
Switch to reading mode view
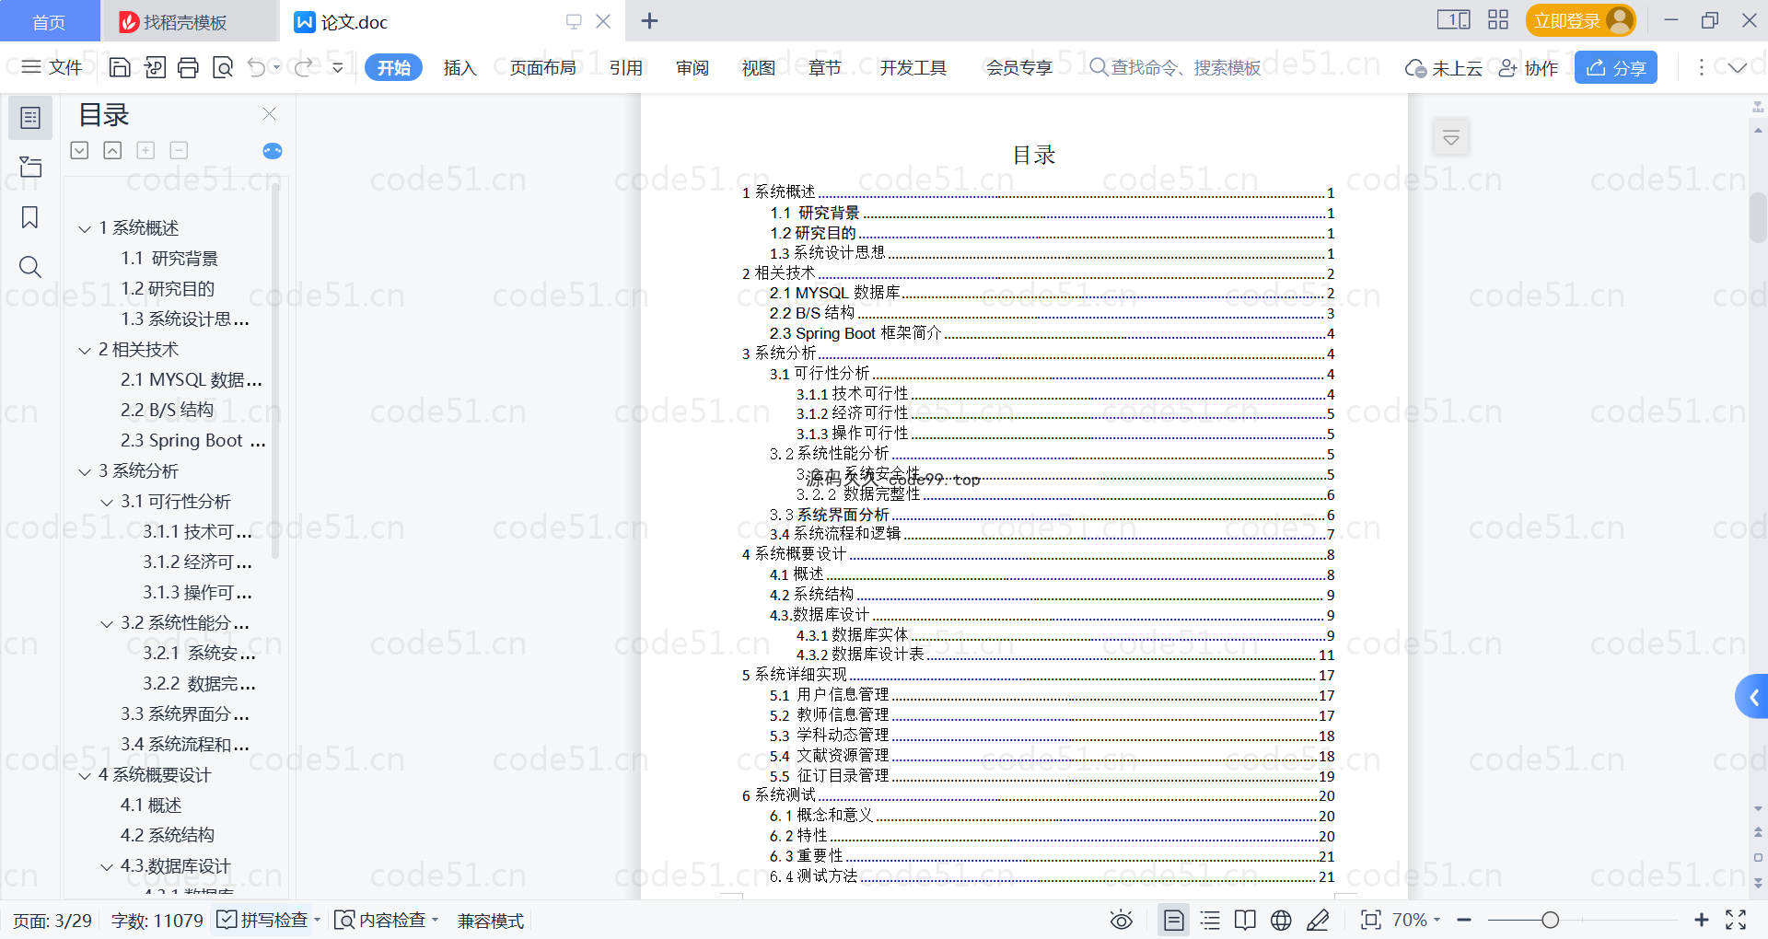[1245, 920]
